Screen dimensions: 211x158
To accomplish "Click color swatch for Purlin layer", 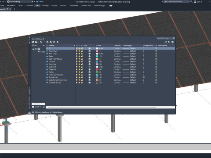I will (x=97, y=72).
